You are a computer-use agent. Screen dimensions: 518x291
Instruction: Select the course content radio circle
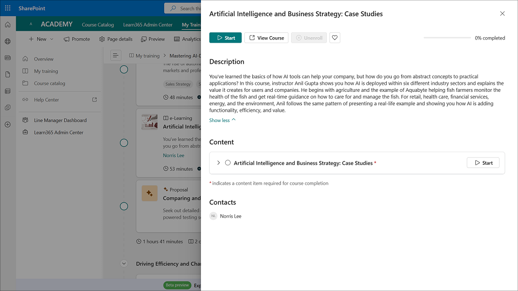pos(228,163)
